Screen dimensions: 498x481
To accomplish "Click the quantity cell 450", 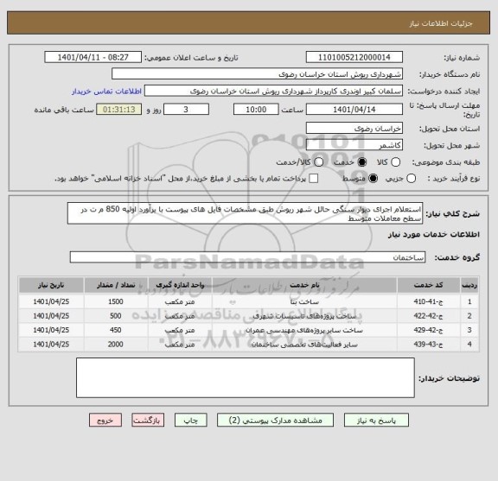I will tap(116, 330).
